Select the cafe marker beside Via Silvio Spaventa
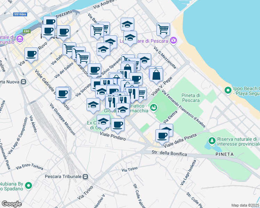The width and height of the screenshot is (260, 208). tap(94, 70)
